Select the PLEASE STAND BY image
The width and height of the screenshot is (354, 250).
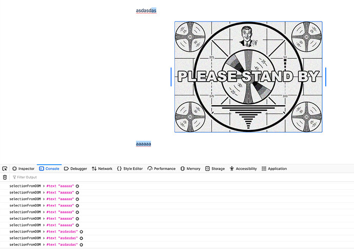pyautogui.click(x=248, y=77)
